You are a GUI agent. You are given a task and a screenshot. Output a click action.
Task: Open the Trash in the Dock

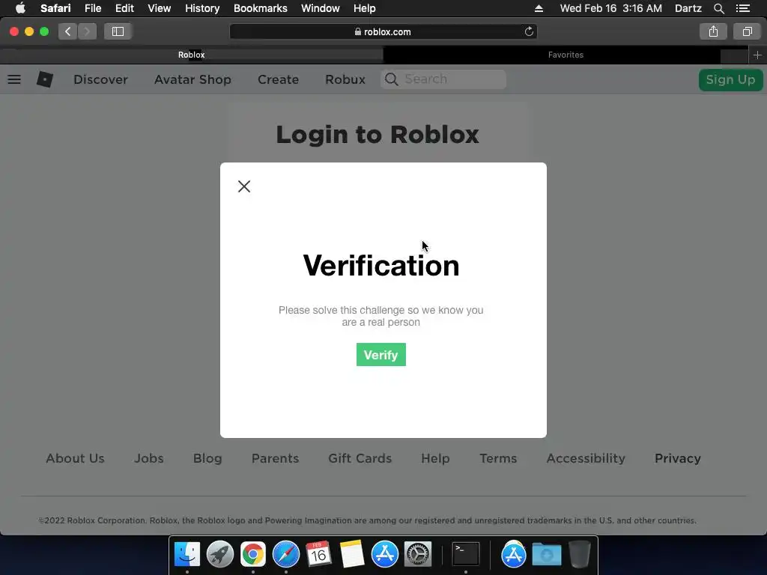pyautogui.click(x=580, y=555)
